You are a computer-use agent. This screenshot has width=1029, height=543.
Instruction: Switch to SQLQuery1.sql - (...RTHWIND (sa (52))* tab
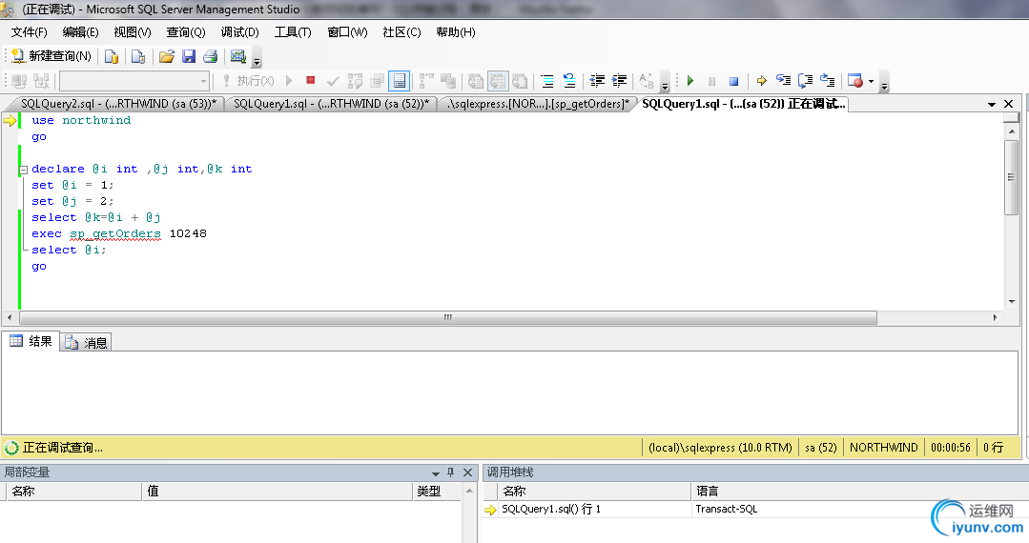click(332, 104)
